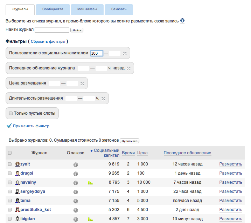This screenshot has height=223, width=251.
Task: Sort by "Социальный капитал" column
Action: click(107, 153)
